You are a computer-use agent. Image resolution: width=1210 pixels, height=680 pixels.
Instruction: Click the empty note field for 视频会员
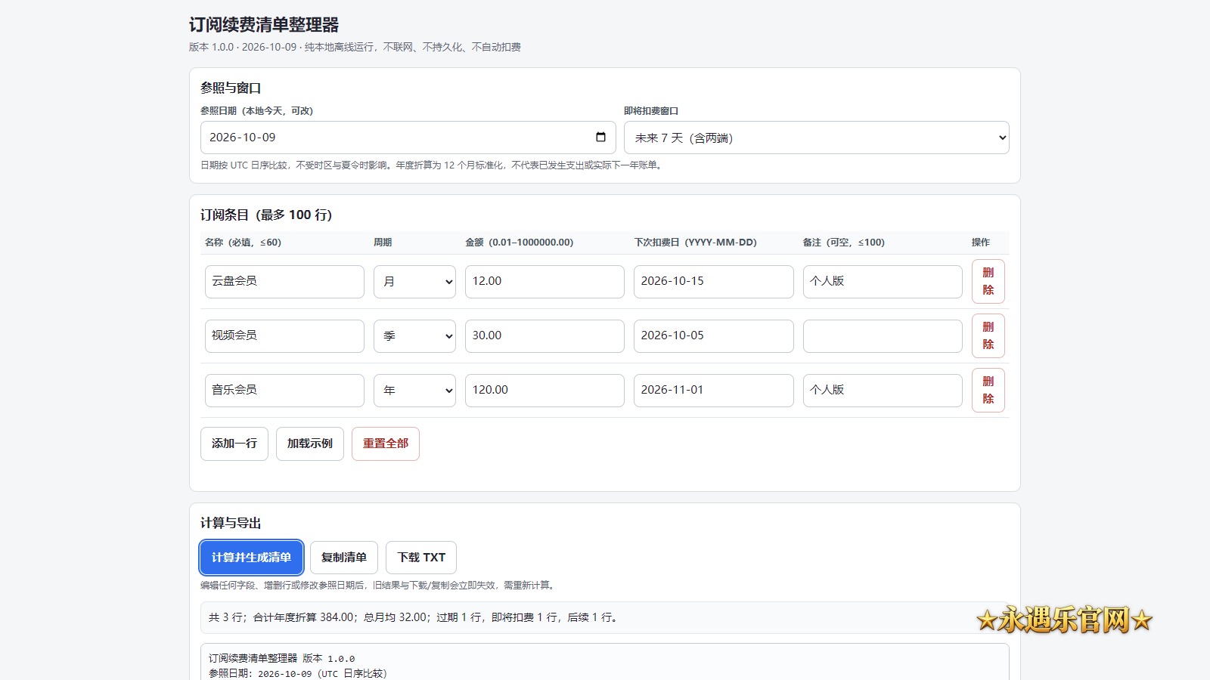[883, 335]
